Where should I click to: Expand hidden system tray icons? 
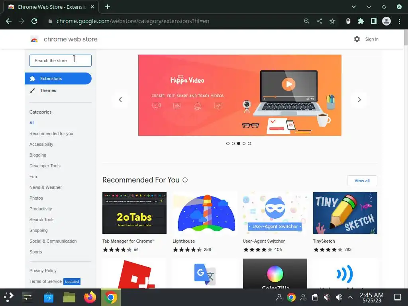click(x=350, y=297)
